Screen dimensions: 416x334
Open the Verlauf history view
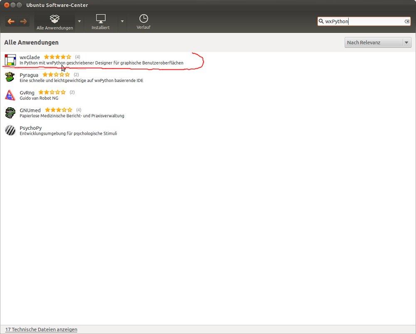(144, 22)
